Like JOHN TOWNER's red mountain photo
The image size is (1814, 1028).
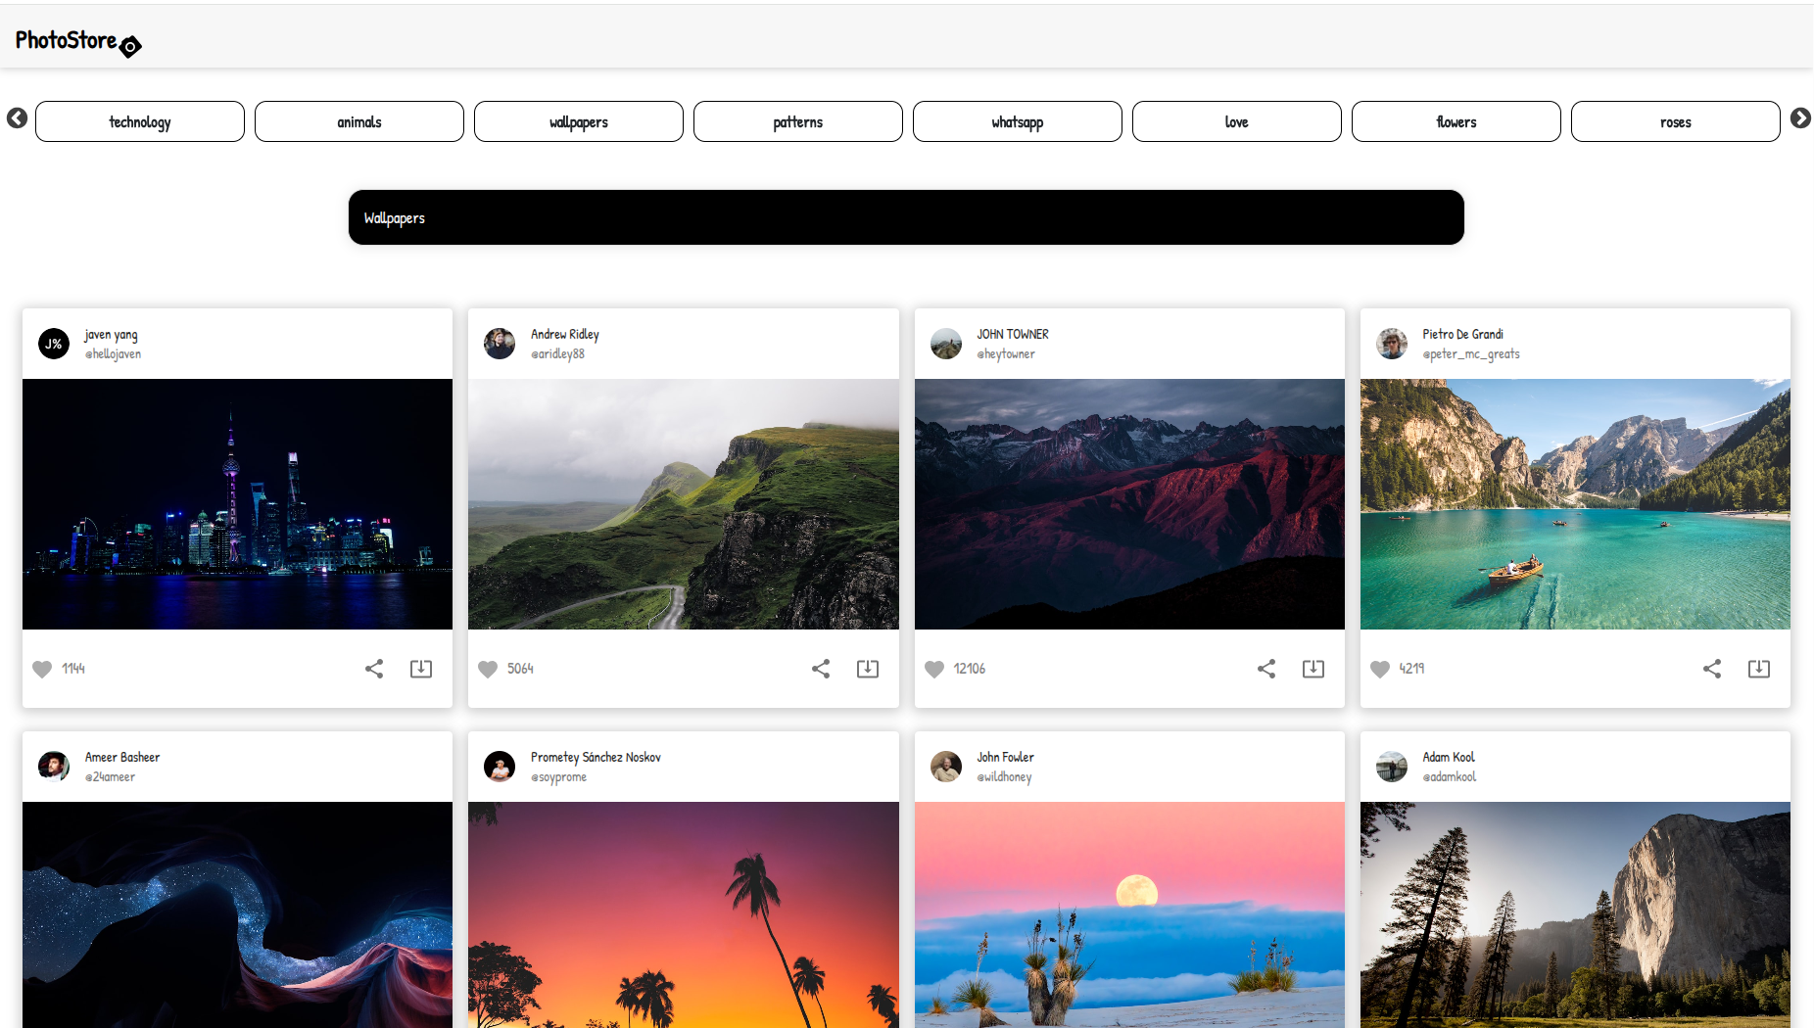click(934, 669)
